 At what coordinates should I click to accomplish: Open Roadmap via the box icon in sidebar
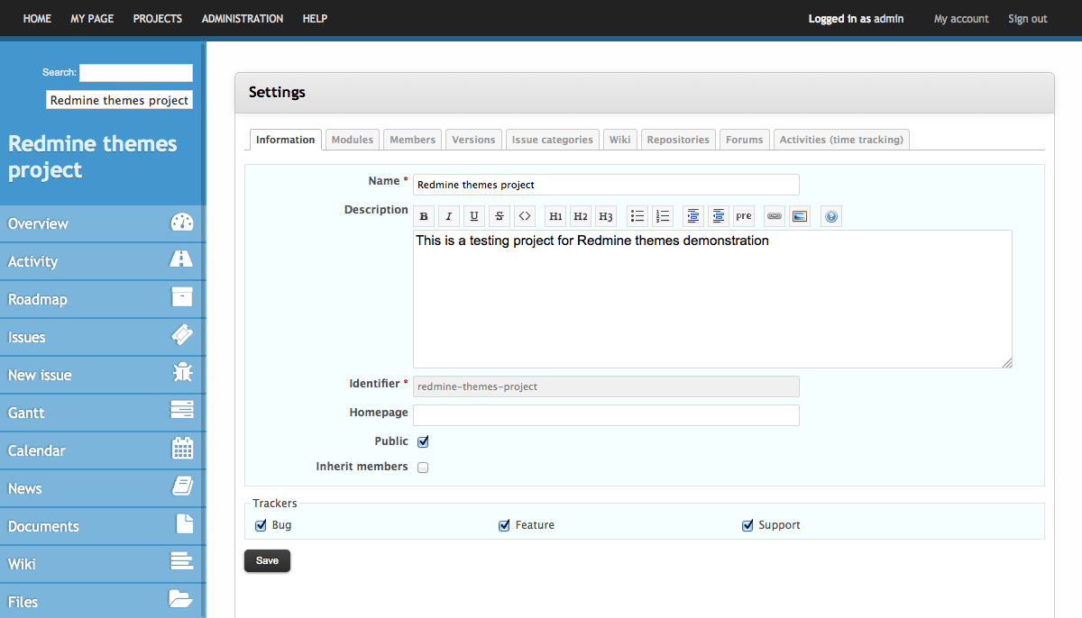coord(182,298)
